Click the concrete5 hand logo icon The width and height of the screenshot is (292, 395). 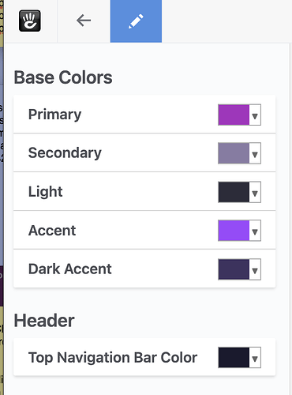point(30,21)
